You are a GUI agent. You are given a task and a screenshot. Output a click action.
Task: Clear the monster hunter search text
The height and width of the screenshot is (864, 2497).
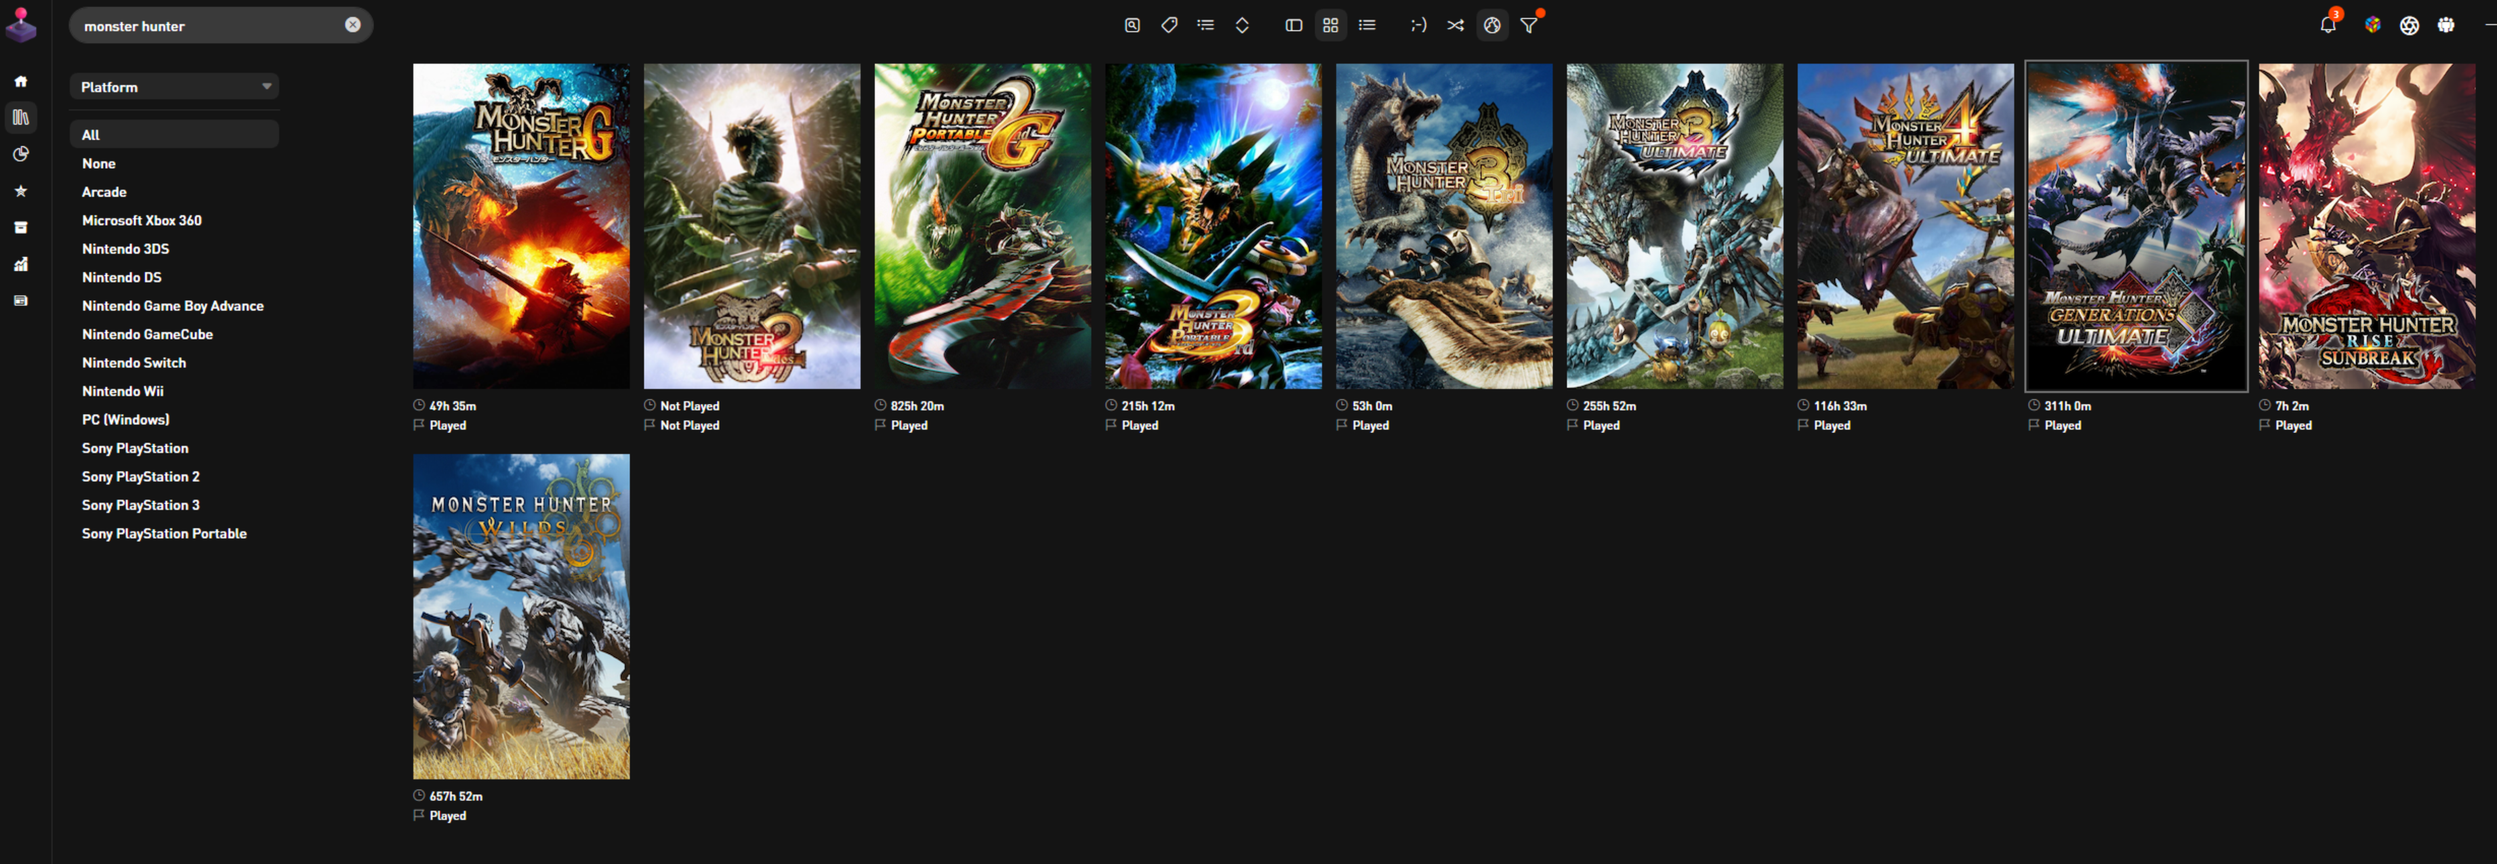point(353,25)
